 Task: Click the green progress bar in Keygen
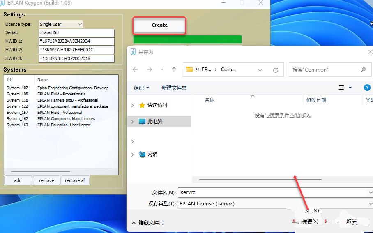[x=187, y=39]
